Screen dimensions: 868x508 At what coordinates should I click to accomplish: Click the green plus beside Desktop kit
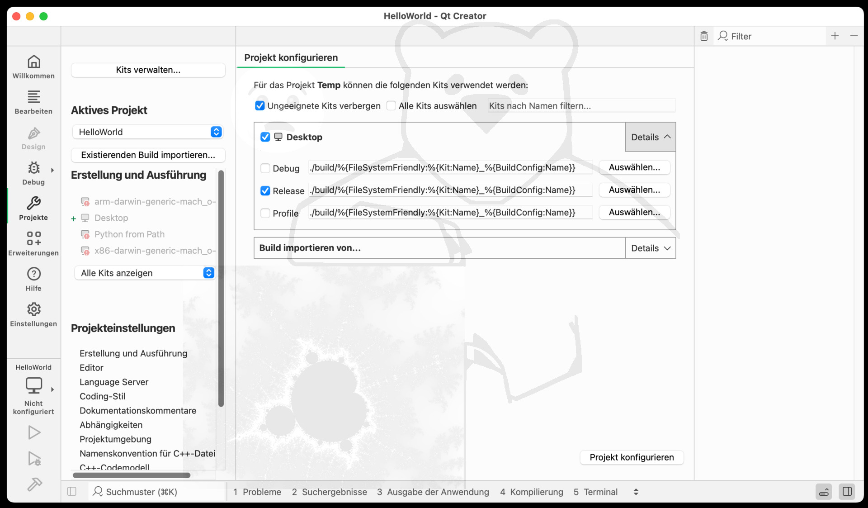(x=73, y=218)
